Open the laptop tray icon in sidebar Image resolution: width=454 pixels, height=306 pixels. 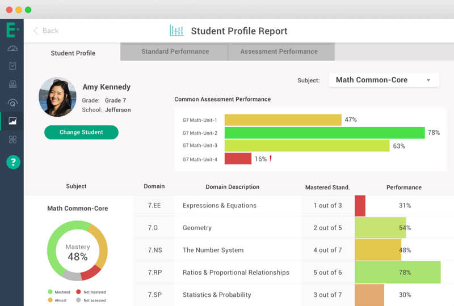coord(12,84)
